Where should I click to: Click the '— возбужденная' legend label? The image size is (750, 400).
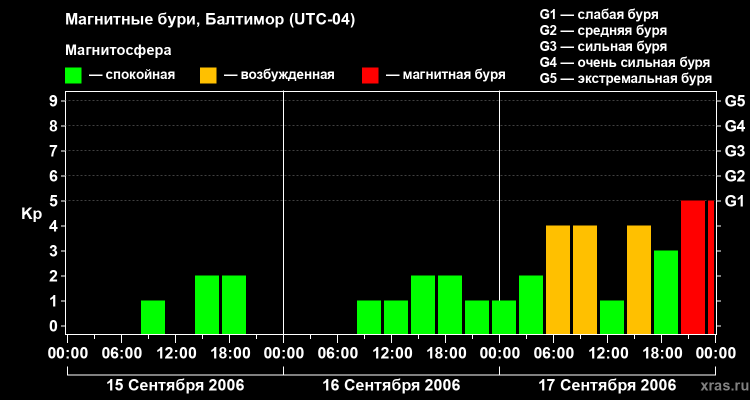click(279, 75)
